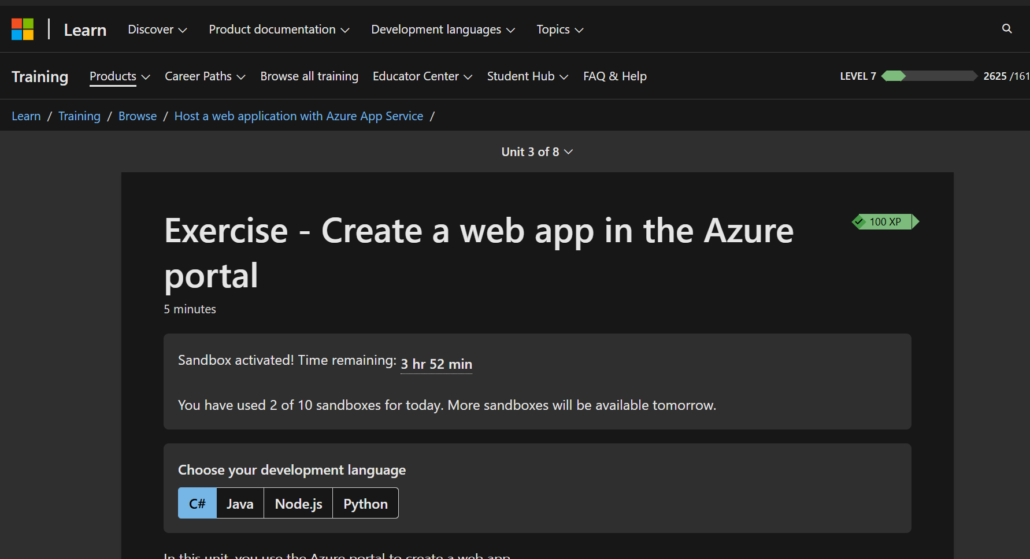This screenshot has height=559, width=1030.
Task: Click the LEVEL 7 label
Action: coord(858,76)
